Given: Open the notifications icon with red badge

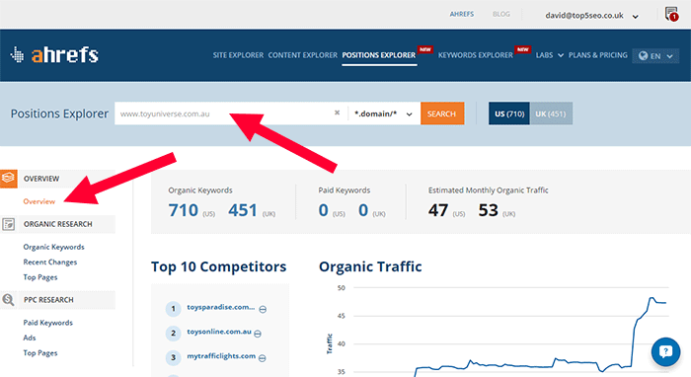Looking at the screenshot, I should click(671, 14).
